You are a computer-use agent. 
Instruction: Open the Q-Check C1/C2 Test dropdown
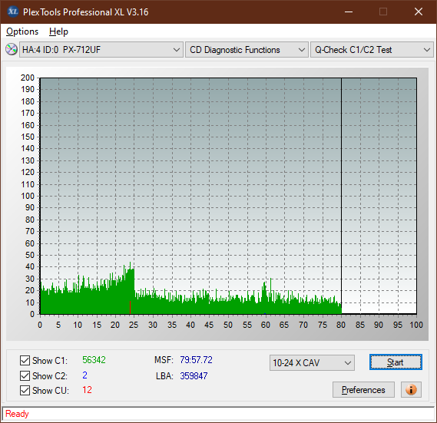372,50
